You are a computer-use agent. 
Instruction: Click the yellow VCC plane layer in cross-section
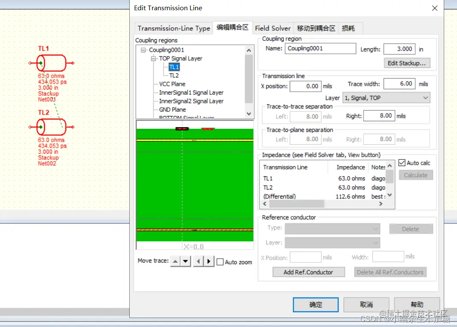pyautogui.click(x=195, y=140)
